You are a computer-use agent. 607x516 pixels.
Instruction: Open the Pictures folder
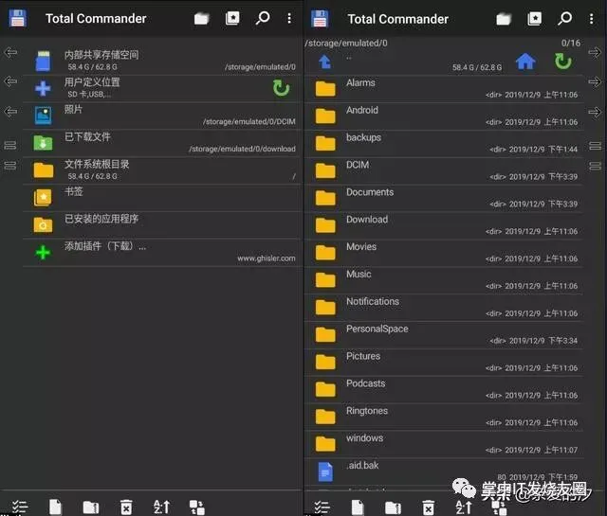445,363
